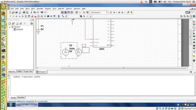
Task: Open the In-Use List dropdown
Action: coord(107,13)
